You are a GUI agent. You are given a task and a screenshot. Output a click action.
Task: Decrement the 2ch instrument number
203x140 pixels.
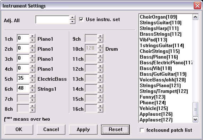(x=32, y=50)
